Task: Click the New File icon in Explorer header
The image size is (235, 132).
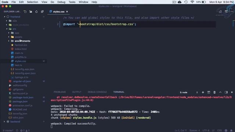Action: (25, 12)
